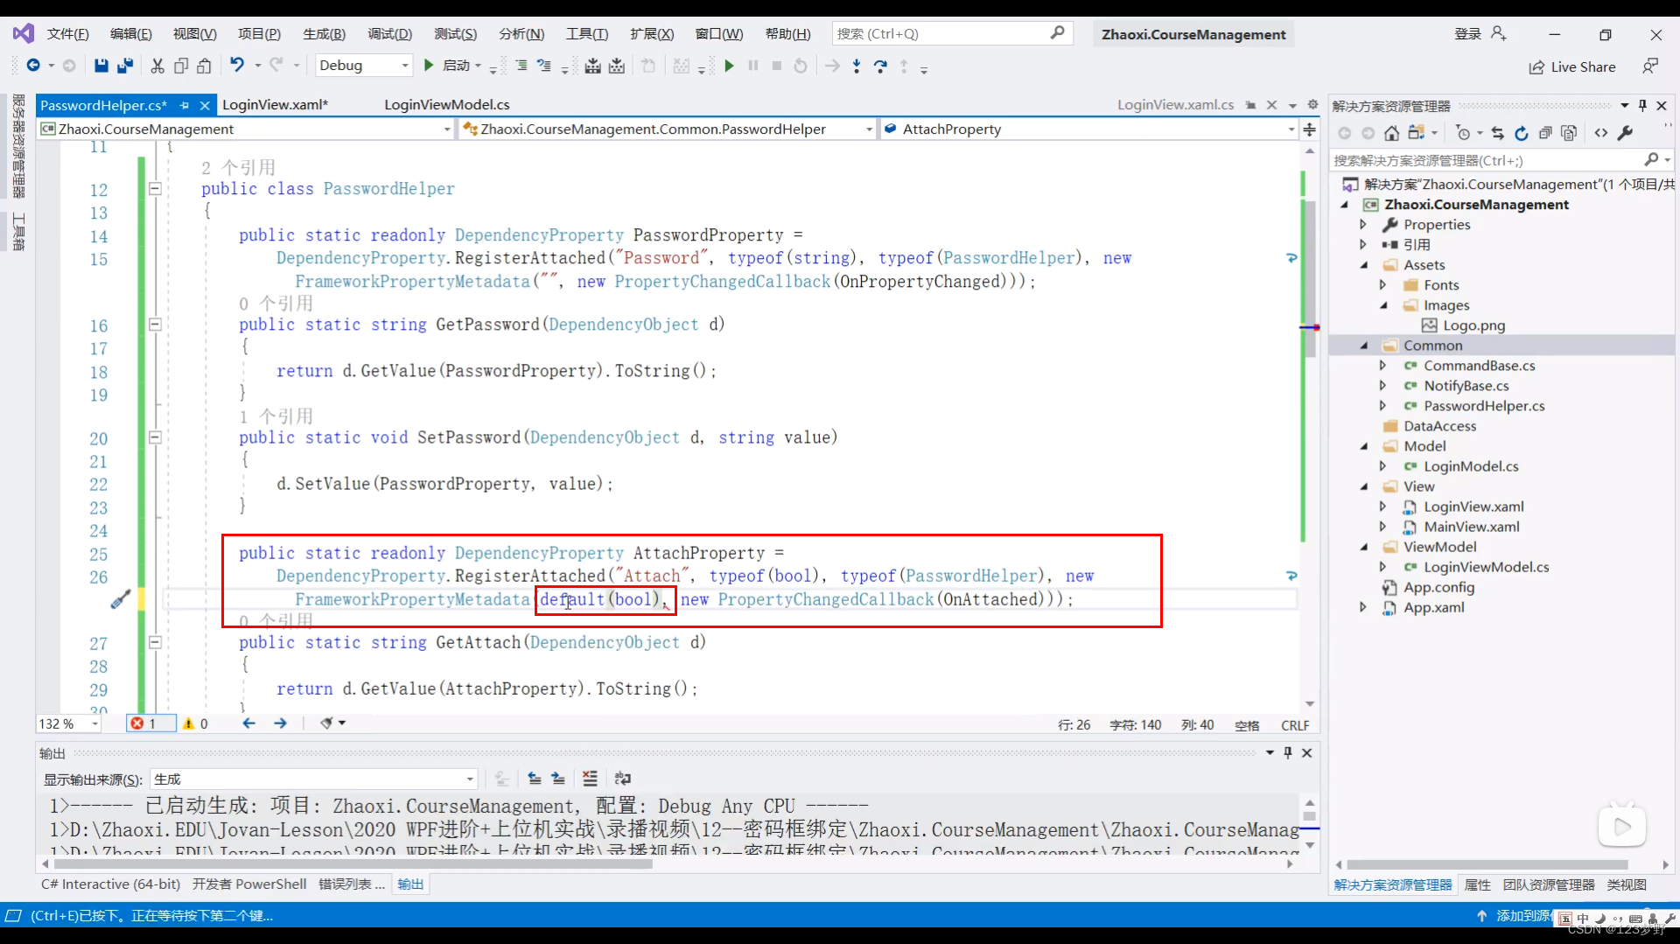Open the 132 % zoom dropdown
This screenshot has height=944, width=1680.
click(x=68, y=724)
